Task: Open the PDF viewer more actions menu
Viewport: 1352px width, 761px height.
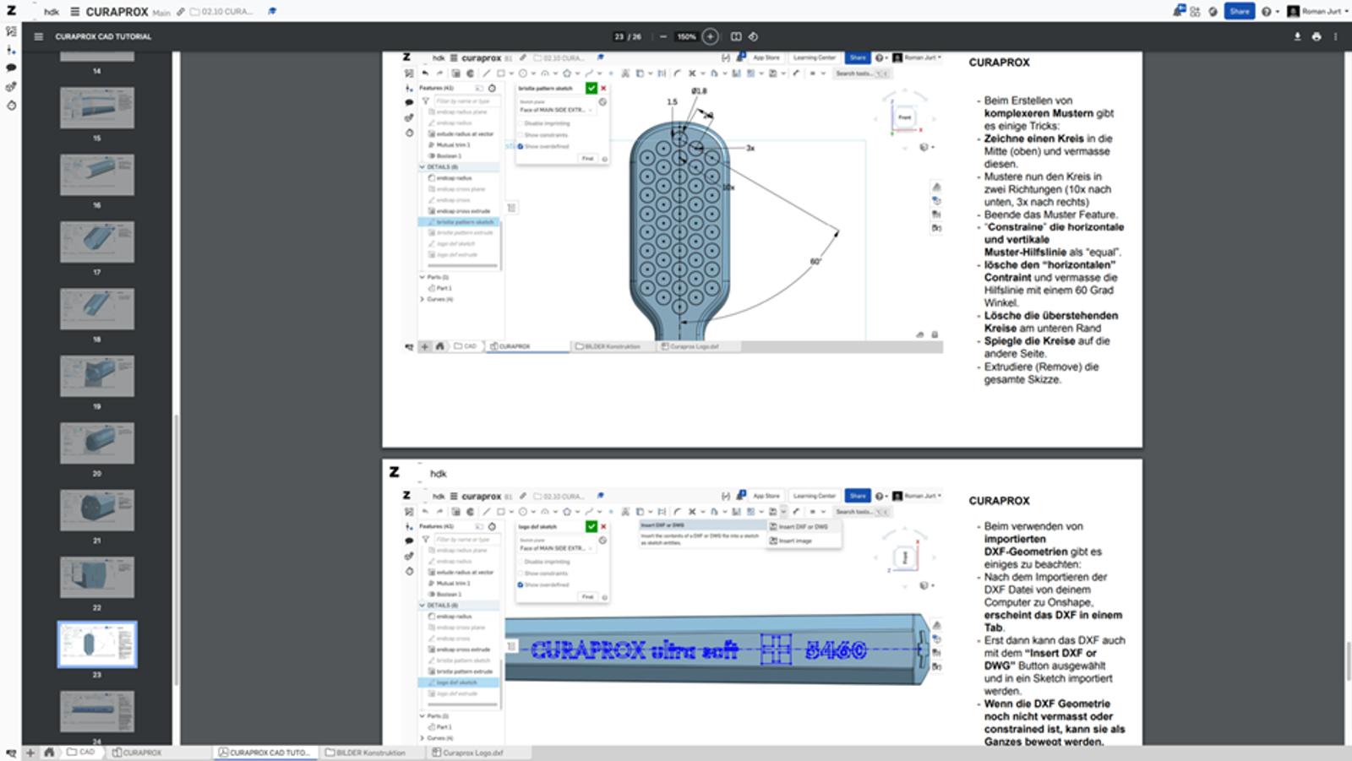Action: tap(1335, 36)
